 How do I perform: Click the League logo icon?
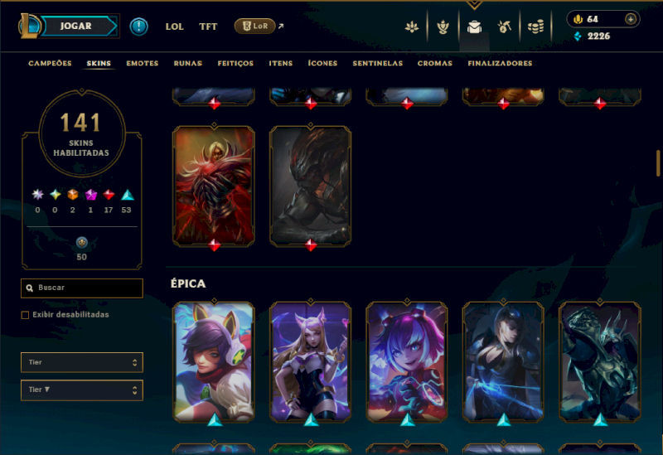(x=29, y=26)
